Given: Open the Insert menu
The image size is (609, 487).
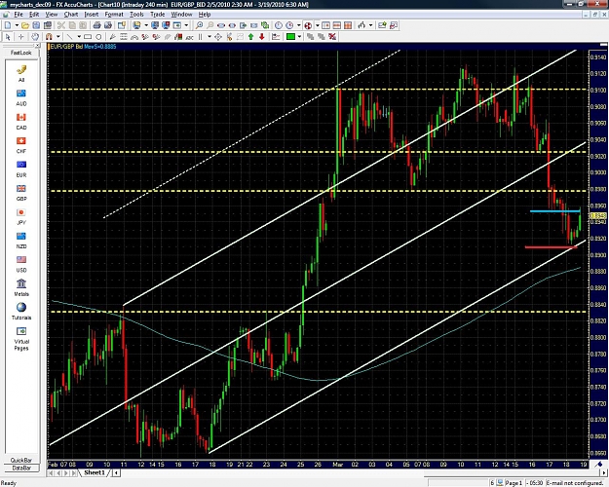Looking at the screenshot, I should (x=92, y=15).
